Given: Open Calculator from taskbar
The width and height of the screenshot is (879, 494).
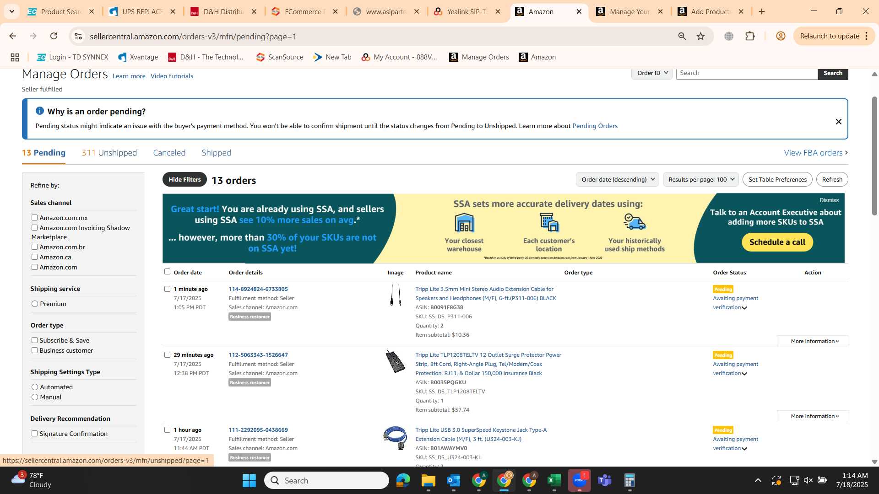Looking at the screenshot, I should 630,480.
